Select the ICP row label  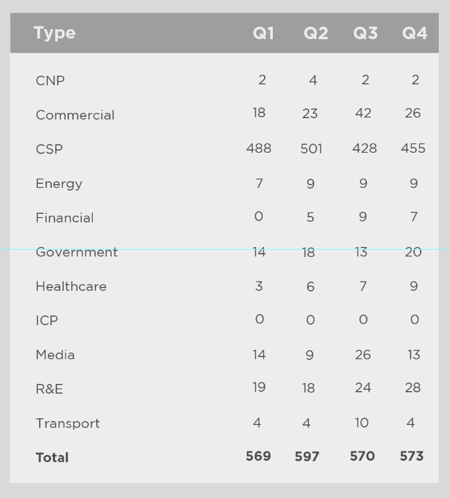coord(46,321)
